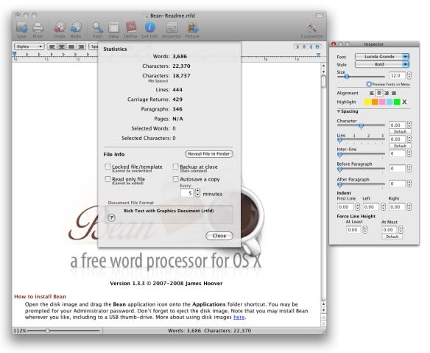This screenshot has width=430, height=353.
Task: Click the Character spacing stepper
Action: (409, 125)
